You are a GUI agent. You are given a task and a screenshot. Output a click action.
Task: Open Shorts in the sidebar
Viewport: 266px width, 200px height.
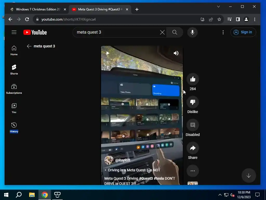[x=14, y=70]
